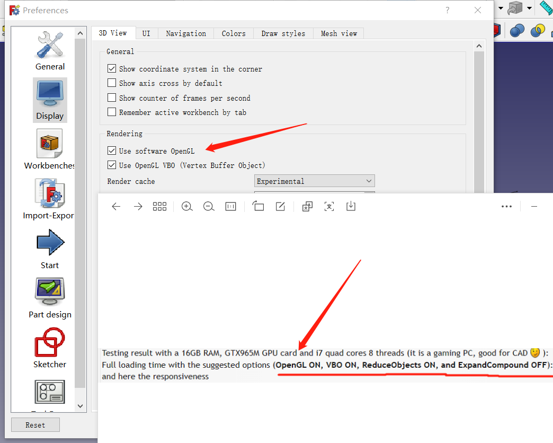Open Import-Export preferences section
The height and width of the screenshot is (443, 553).
49,199
